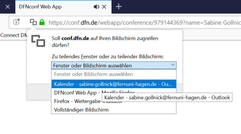Click the large screen-share icon in the dialog

(38, 41)
